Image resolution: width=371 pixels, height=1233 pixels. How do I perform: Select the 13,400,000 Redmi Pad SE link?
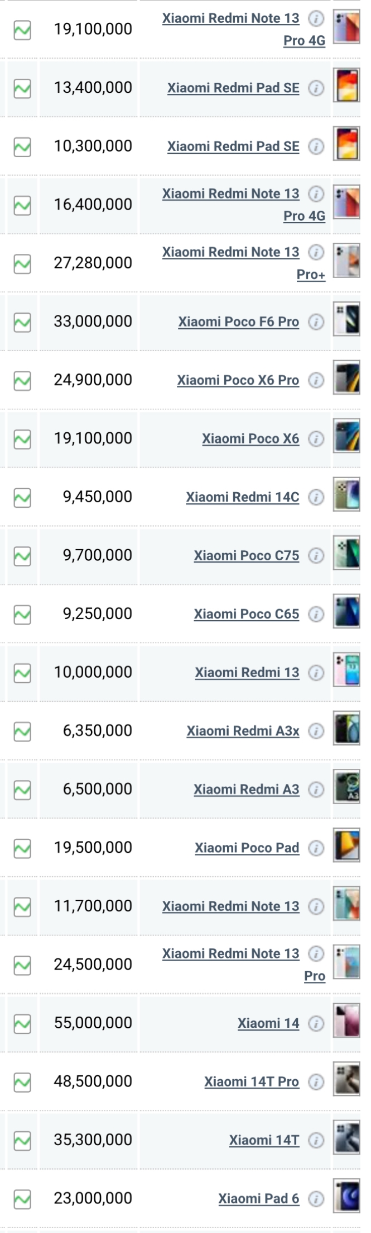point(233,88)
